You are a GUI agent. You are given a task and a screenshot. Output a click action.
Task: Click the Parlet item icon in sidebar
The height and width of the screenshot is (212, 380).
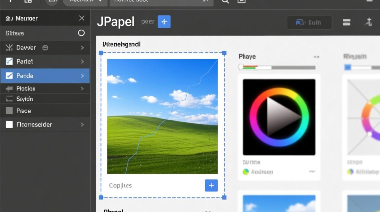click(9, 61)
